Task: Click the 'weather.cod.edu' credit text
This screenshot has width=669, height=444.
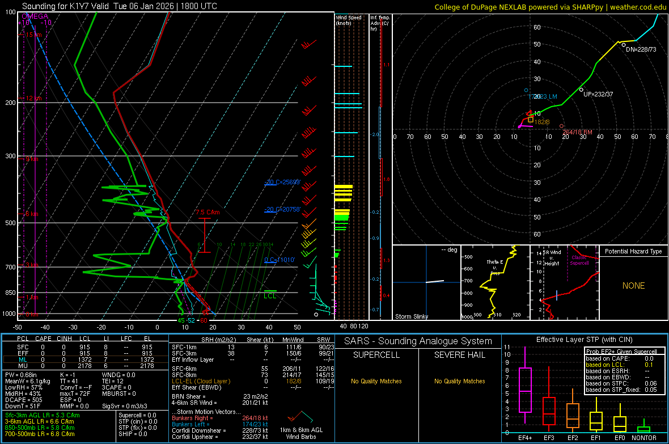Action: point(638,7)
